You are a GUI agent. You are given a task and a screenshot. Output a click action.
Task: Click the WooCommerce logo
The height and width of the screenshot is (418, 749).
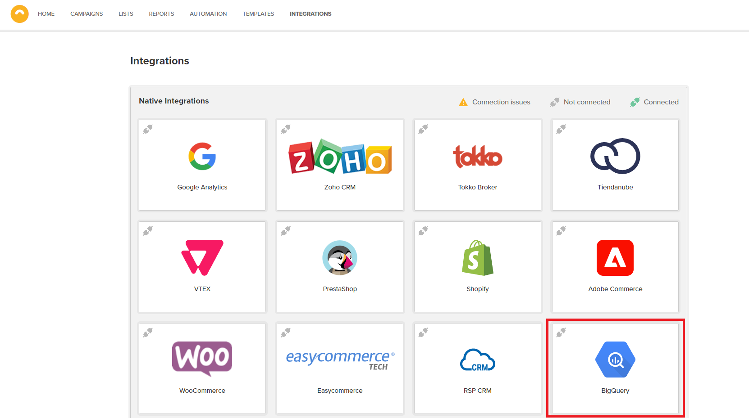click(202, 359)
